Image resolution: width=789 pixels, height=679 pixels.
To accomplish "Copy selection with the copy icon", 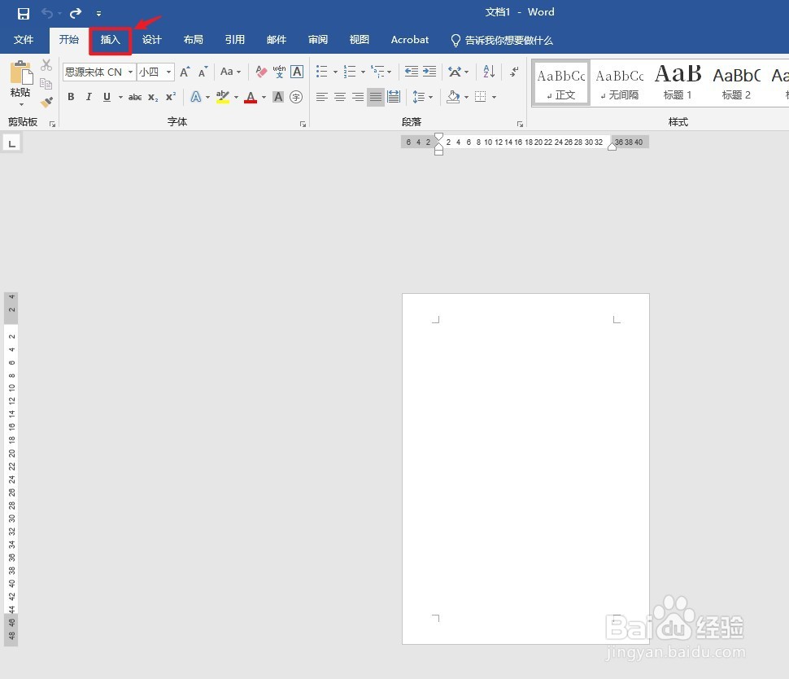I will (x=46, y=84).
